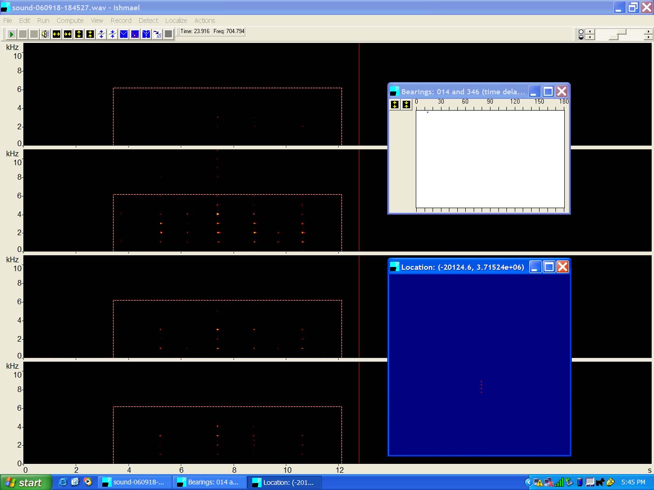Screen dimensions: 654x490
Task: Open the File menu
Action: [7, 21]
